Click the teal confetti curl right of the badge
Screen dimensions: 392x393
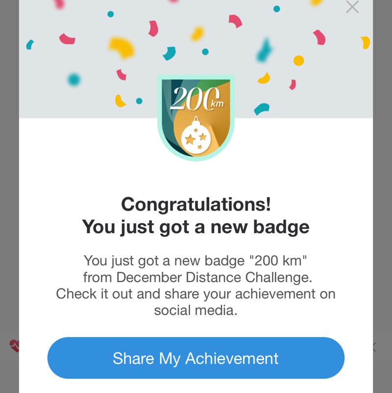tap(261, 108)
